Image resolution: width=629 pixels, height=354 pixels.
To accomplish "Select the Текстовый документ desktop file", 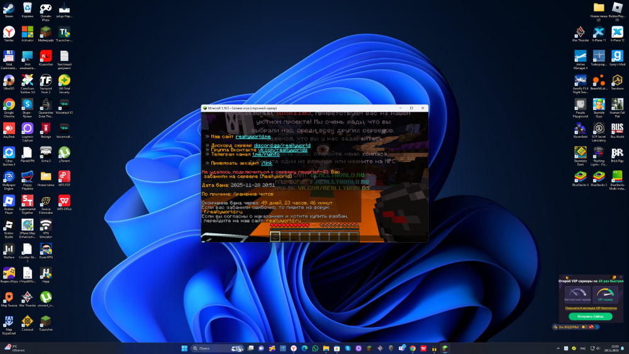I will pyautogui.click(x=64, y=59).
